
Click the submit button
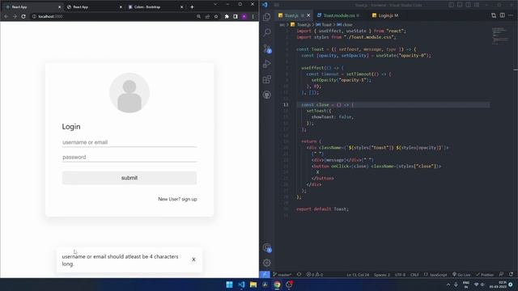[x=129, y=178]
